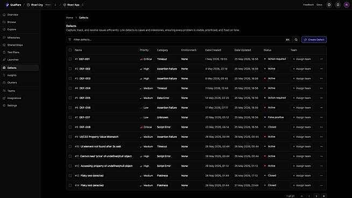The image size is (352, 198).
Task: Check the DEF-006 row checkbox
Action: pos(70,108)
